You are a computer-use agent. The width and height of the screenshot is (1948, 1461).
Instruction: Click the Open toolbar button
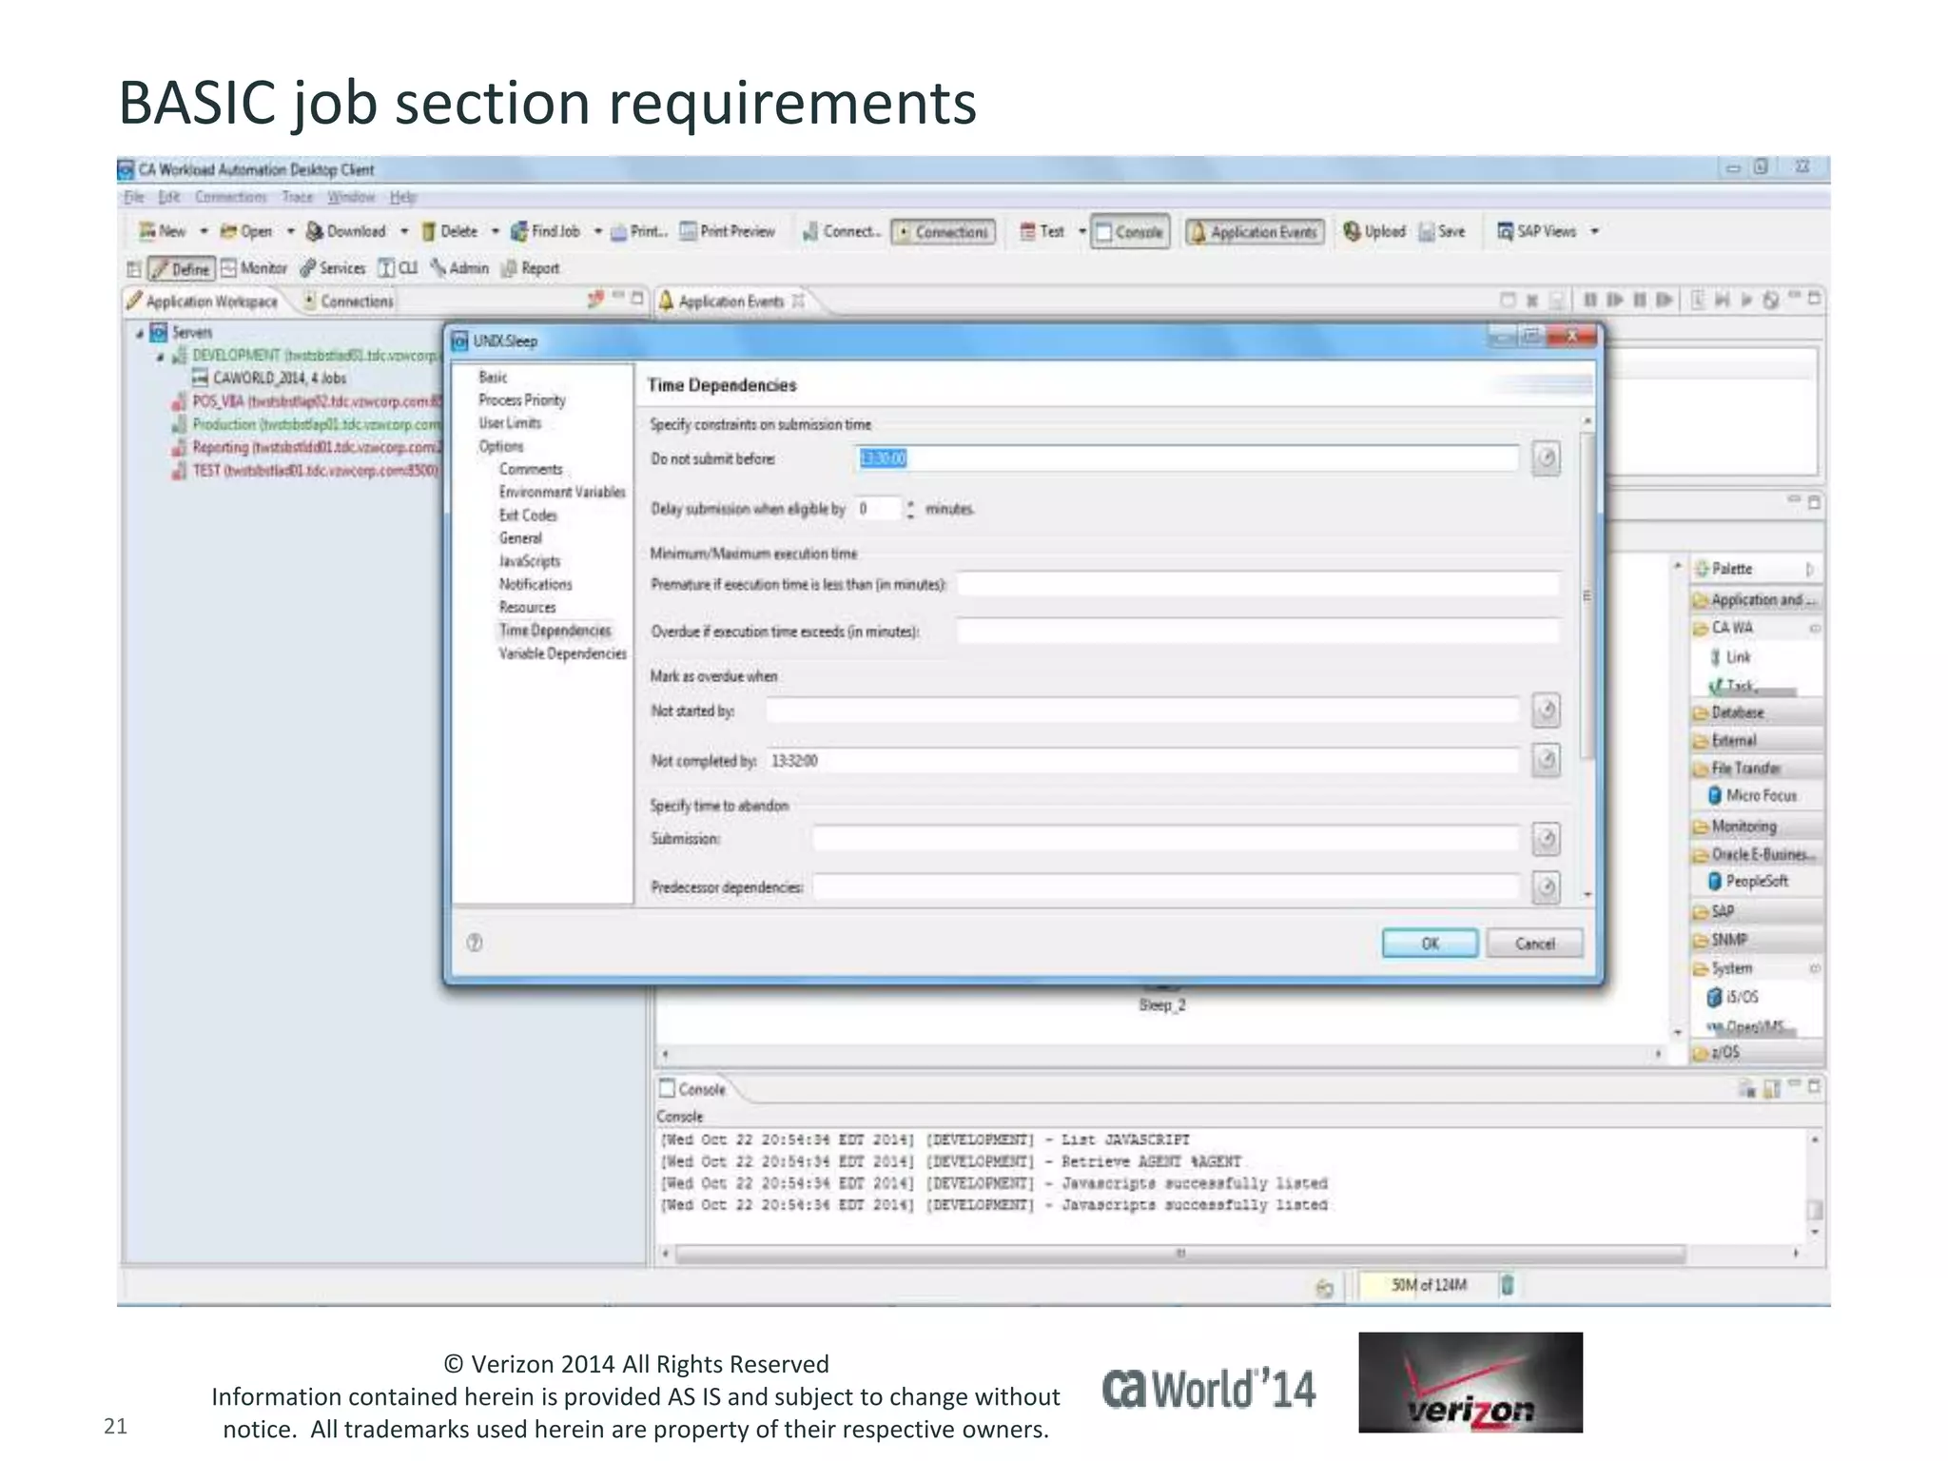pos(246,231)
